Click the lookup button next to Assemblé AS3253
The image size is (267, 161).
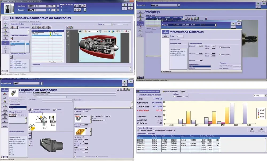click(179, 5)
